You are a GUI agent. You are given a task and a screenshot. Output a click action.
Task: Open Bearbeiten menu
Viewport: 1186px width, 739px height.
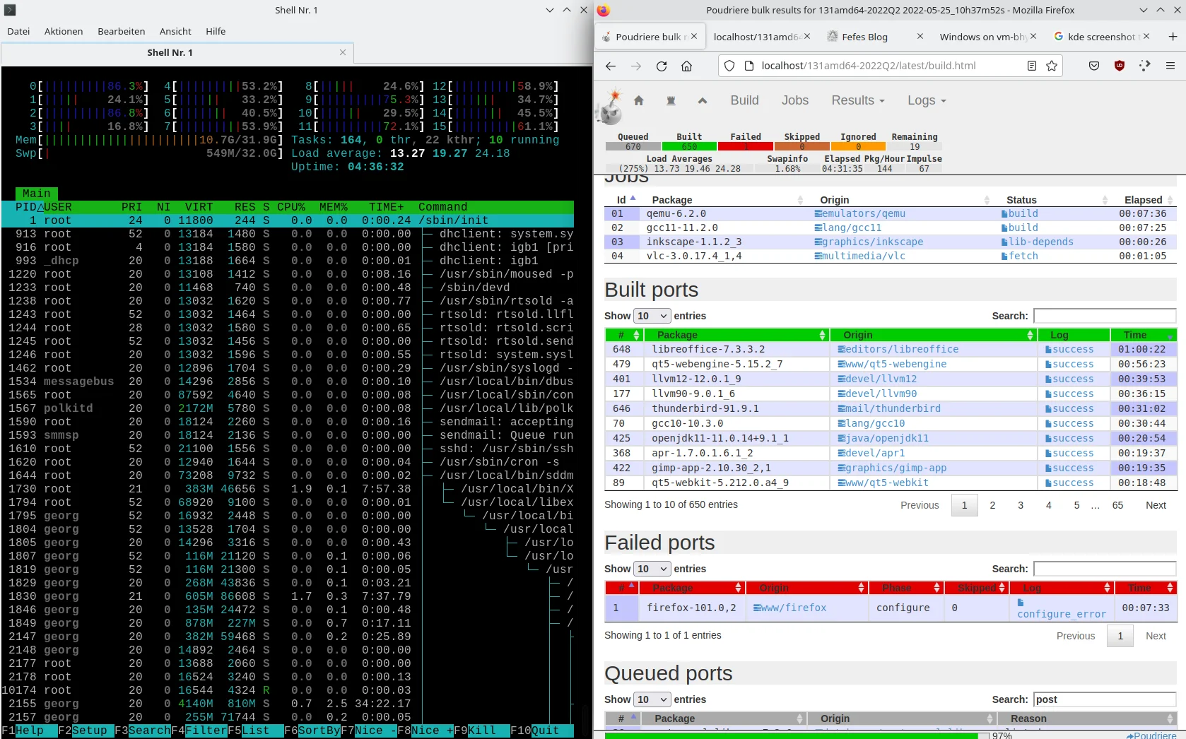(122, 31)
